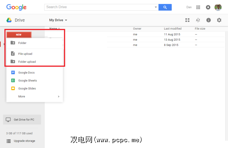Click the green Google Sheets icon
Image resolution: width=228 pixels, height=148 pixels.
(x=13, y=80)
